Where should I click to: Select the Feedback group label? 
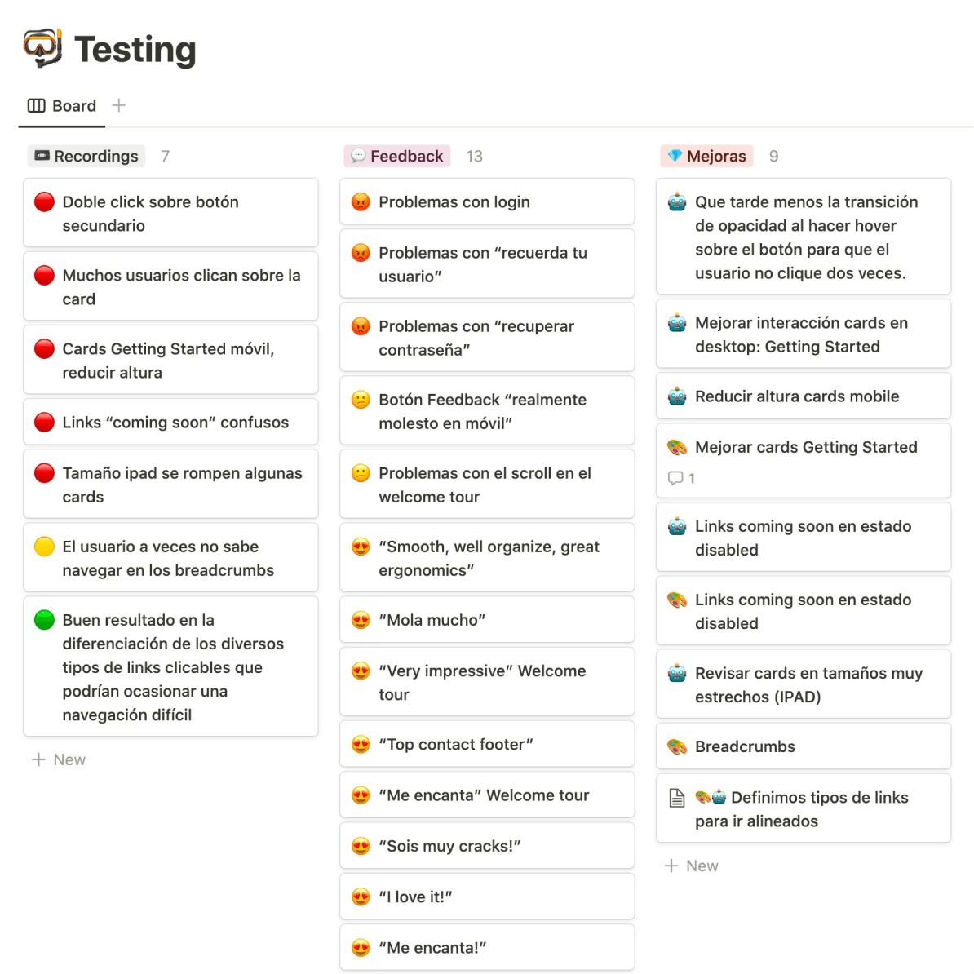point(397,156)
